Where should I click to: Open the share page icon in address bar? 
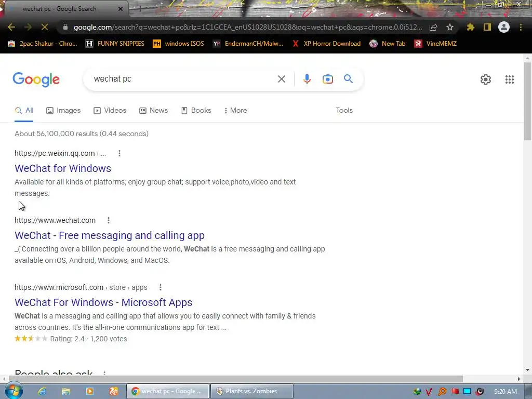point(433,27)
